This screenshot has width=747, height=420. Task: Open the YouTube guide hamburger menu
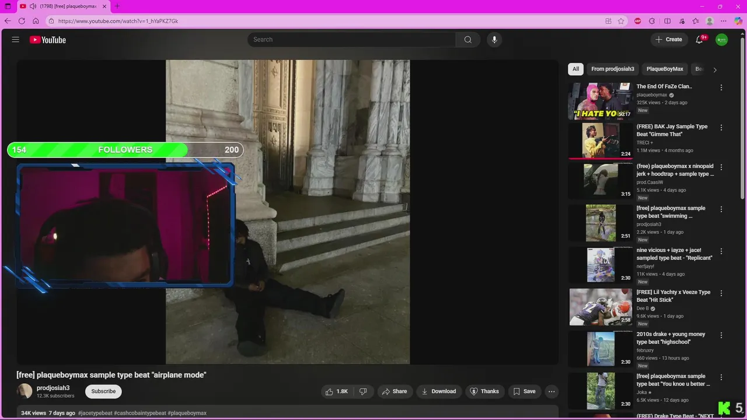point(16,40)
